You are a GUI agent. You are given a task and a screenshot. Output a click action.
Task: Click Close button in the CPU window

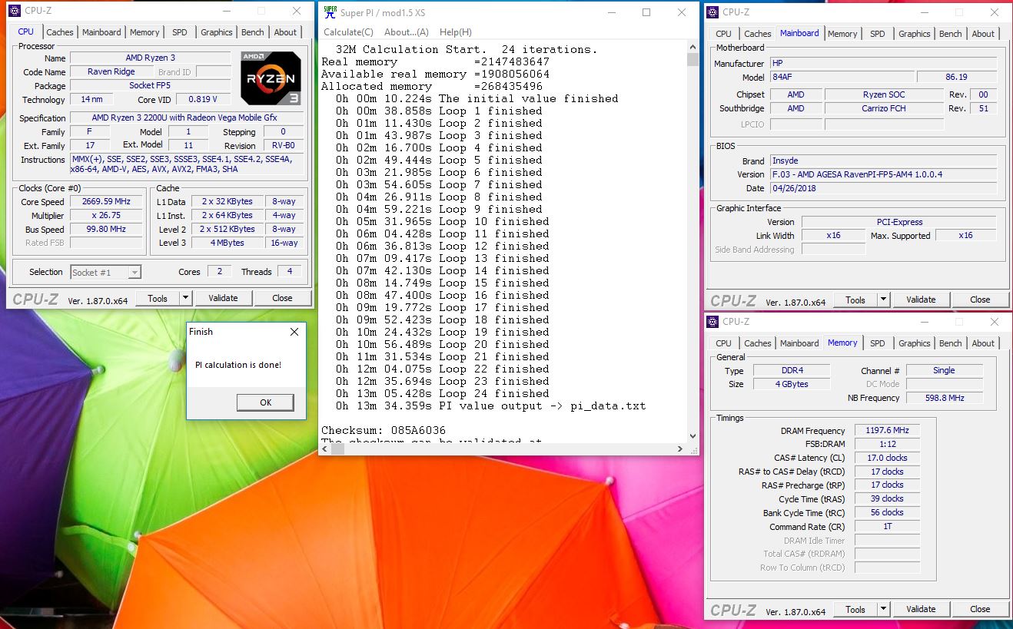[x=282, y=298]
